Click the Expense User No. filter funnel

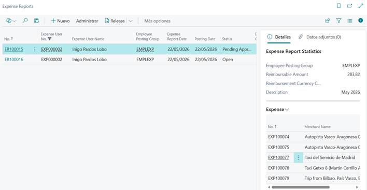tap(49, 39)
